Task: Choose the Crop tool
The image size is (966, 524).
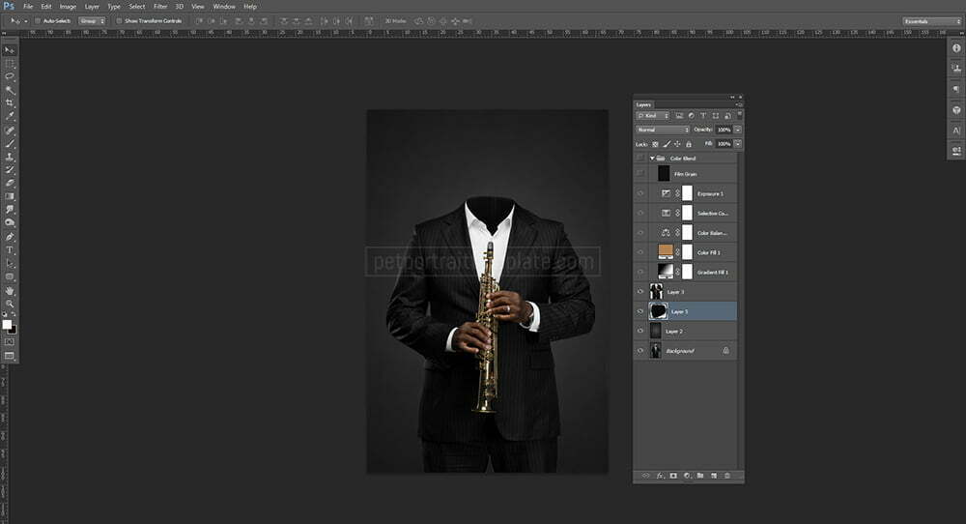Action: coord(10,102)
